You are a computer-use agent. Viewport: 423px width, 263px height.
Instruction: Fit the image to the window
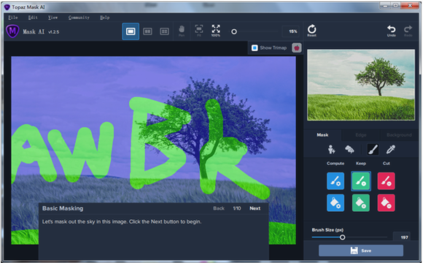(199, 31)
